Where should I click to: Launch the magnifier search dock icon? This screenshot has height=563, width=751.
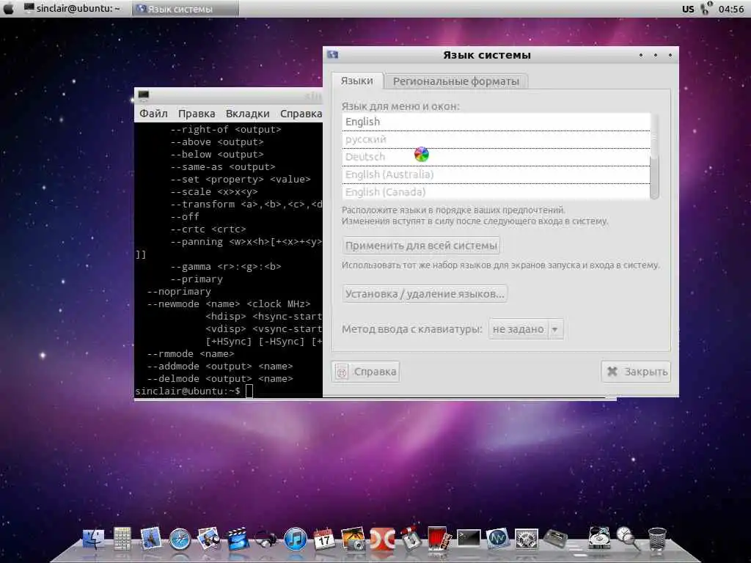(627, 539)
